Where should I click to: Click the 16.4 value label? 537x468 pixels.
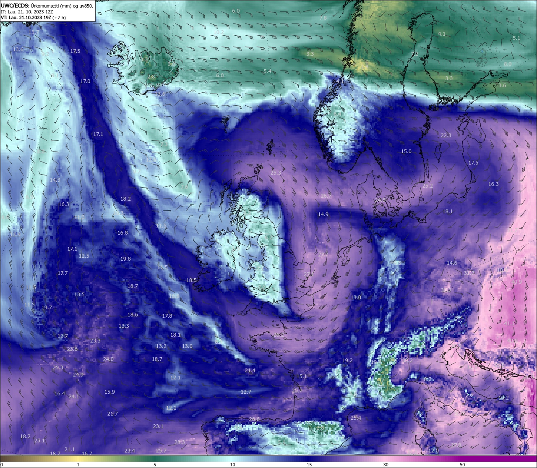pos(60,394)
